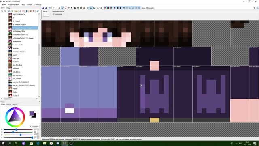Click the background black color swatch
The width and height of the screenshot is (259, 146).
coord(34,116)
